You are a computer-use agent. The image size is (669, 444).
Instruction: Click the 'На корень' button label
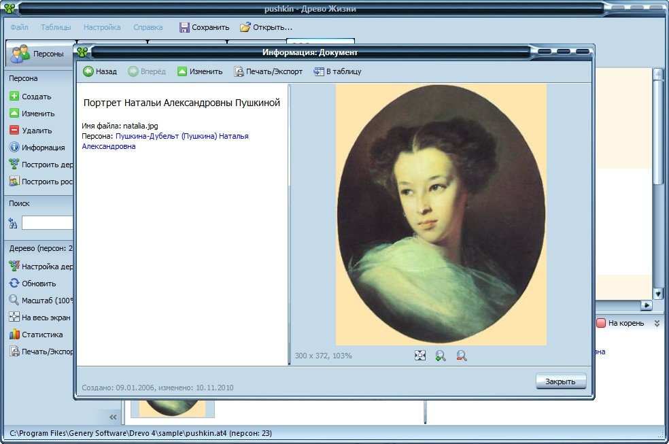(626, 323)
